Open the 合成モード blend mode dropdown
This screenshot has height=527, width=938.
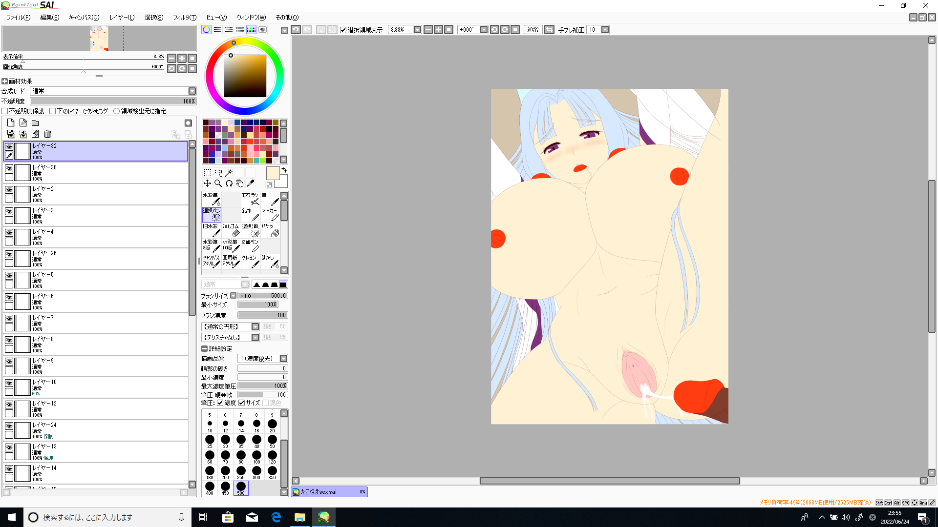192,91
